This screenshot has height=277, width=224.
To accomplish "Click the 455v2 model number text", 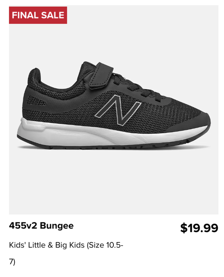I will click(23, 226).
